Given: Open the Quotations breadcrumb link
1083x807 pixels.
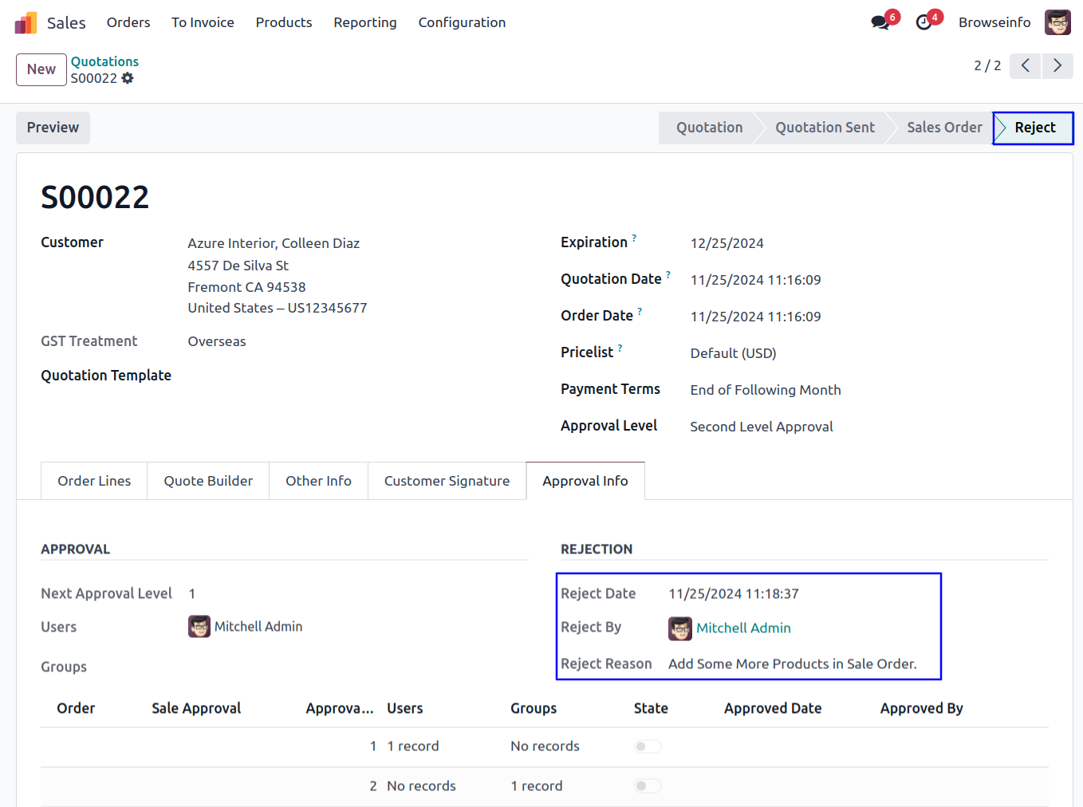Looking at the screenshot, I should point(104,61).
